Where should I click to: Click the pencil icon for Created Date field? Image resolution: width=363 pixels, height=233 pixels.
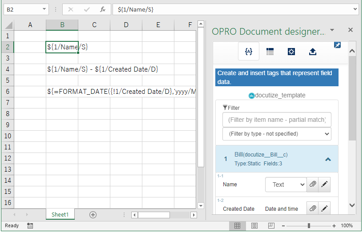point(325,209)
